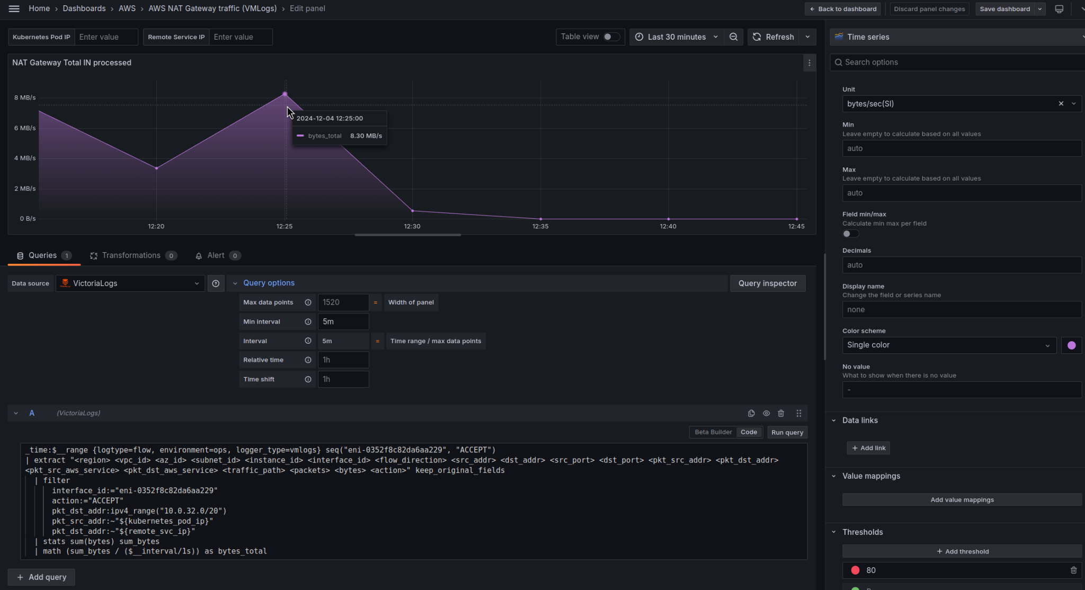Click the Kubernetes Pod IP value field
Viewport: 1085px width, 590px height.
(106, 37)
